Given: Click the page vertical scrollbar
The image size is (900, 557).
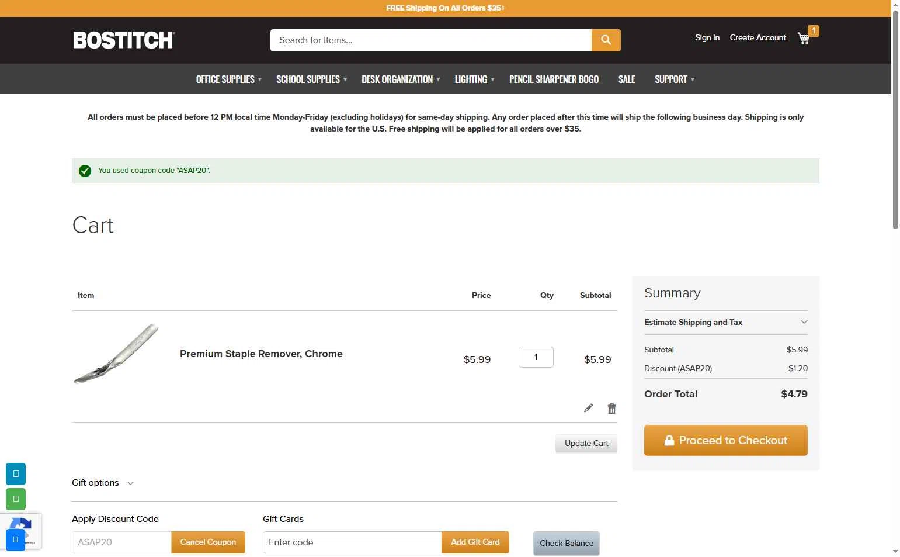Looking at the screenshot, I should [x=895, y=120].
